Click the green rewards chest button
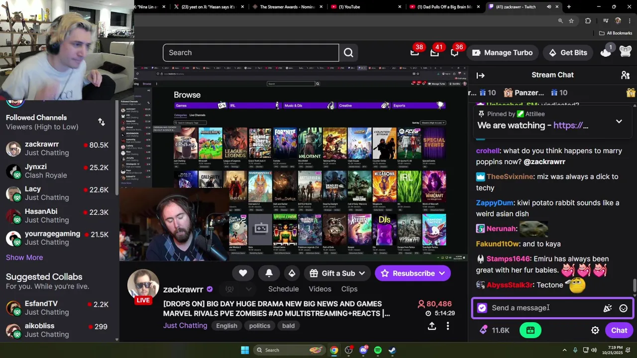 tap(531, 330)
